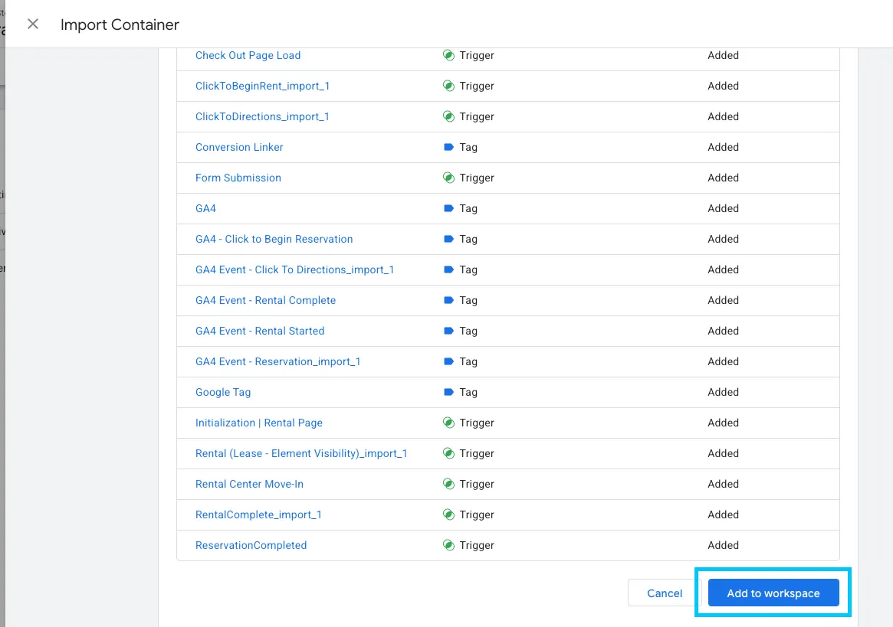This screenshot has width=893, height=627.
Task: Close the Import Container dialog
Action: click(x=33, y=24)
